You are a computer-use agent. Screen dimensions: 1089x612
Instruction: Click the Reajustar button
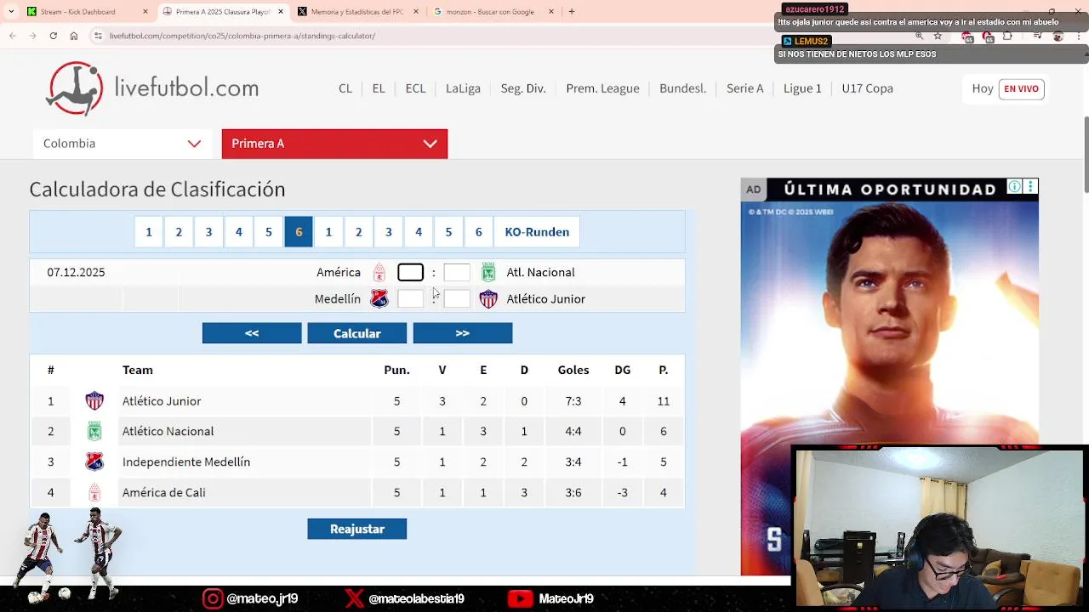click(x=357, y=529)
